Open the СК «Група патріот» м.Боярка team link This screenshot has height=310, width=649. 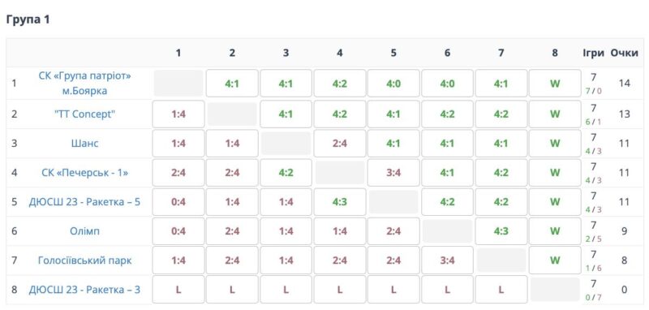[x=85, y=84]
